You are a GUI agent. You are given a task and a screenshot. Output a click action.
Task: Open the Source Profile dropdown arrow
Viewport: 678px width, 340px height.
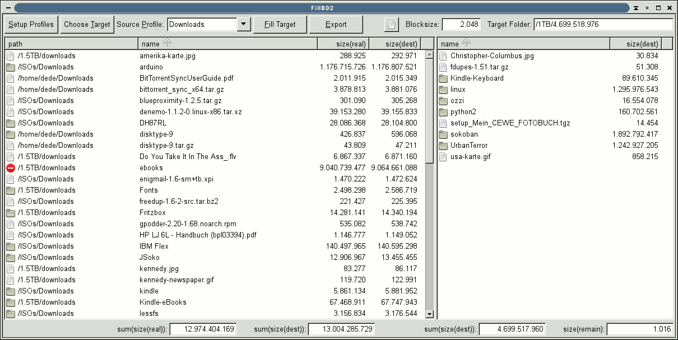click(243, 25)
